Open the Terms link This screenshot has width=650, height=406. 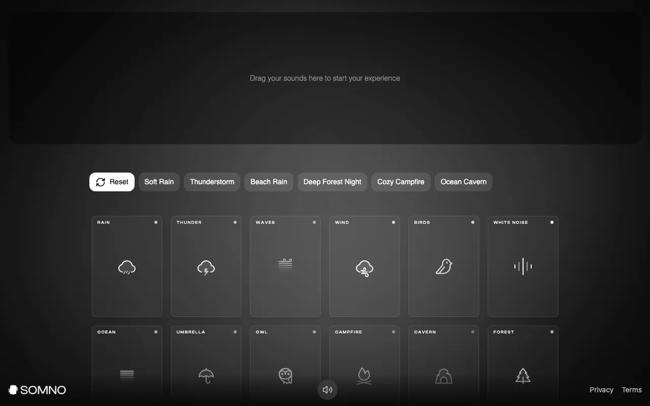(x=632, y=390)
